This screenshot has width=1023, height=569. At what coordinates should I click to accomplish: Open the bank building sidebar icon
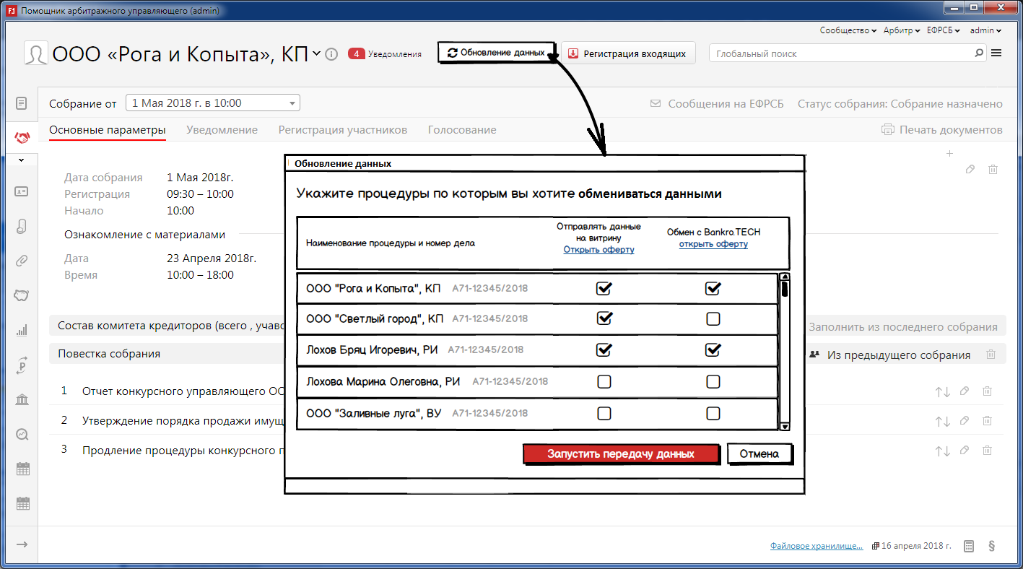(22, 399)
